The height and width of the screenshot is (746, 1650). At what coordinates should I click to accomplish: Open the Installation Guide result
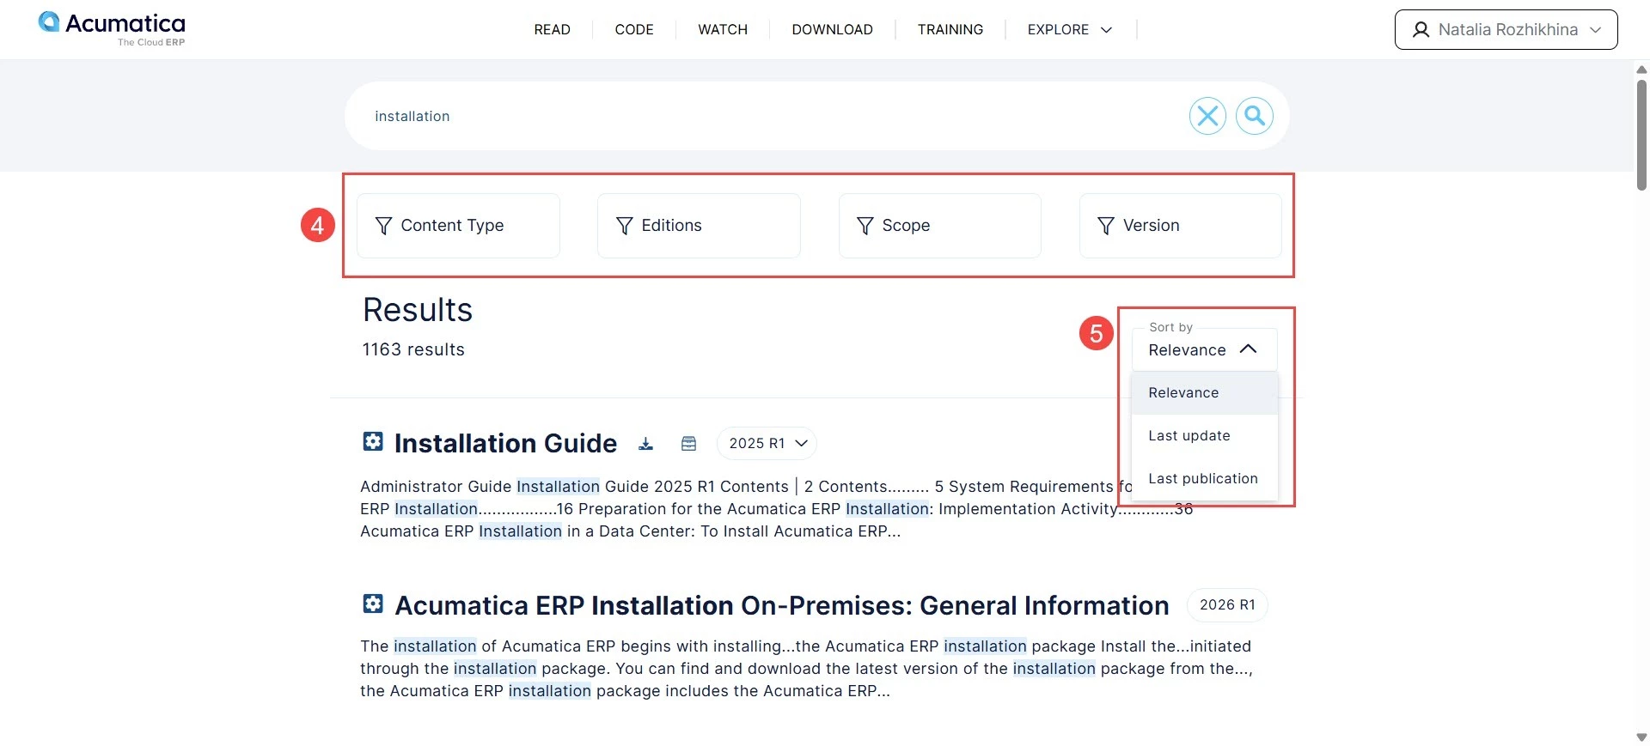coord(505,444)
